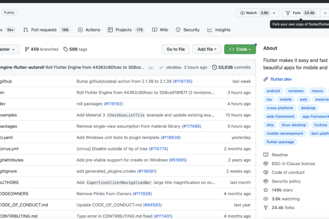Select the skia topic tag
The width and height of the screenshot is (329, 219).
pos(270,125)
